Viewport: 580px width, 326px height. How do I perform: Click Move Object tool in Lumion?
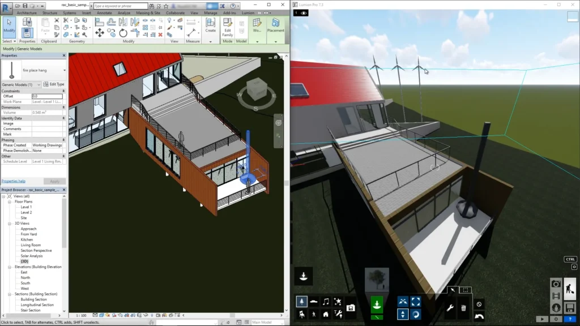[403, 302]
